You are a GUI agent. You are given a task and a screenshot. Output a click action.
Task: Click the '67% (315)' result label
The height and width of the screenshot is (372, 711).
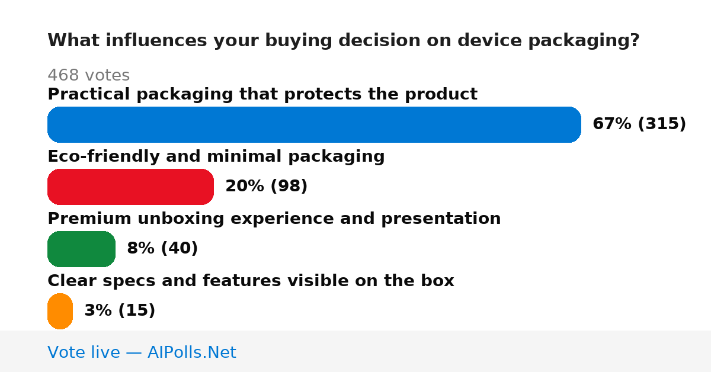point(639,124)
